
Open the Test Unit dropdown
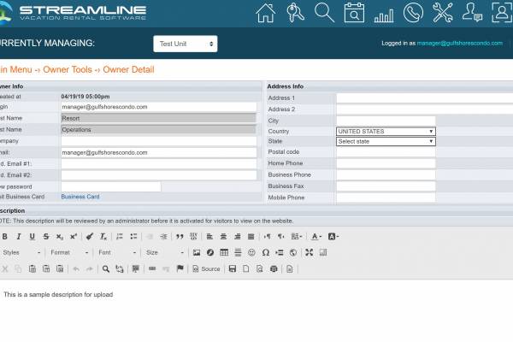click(185, 44)
